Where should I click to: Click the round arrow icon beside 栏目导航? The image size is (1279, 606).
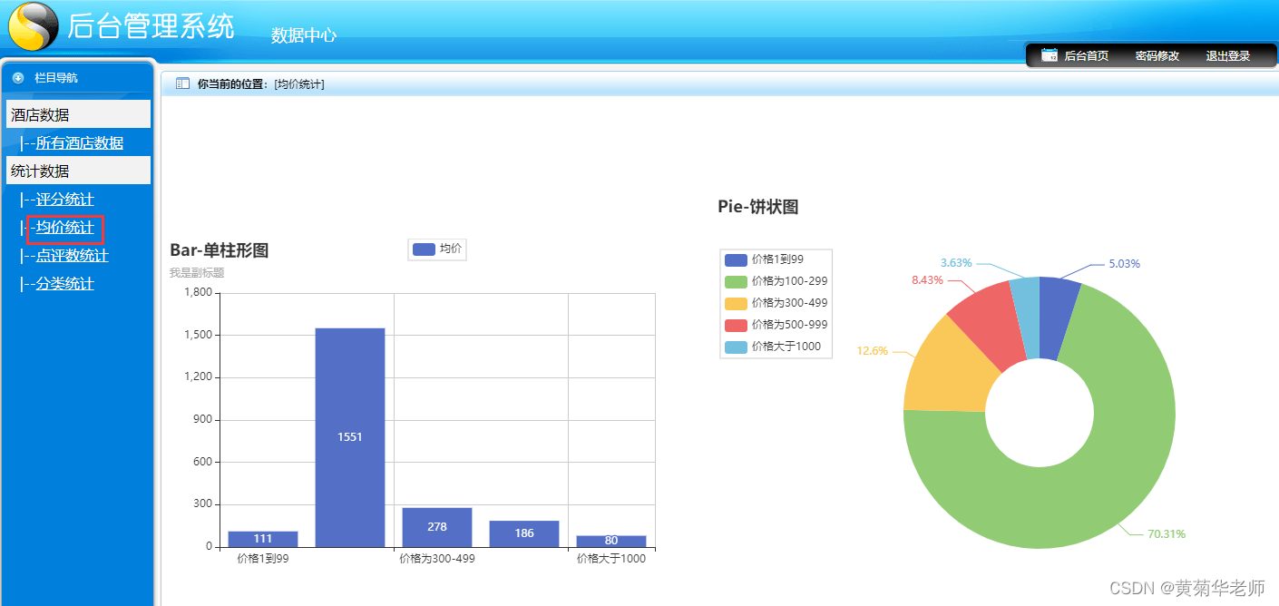pyautogui.click(x=18, y=78)
